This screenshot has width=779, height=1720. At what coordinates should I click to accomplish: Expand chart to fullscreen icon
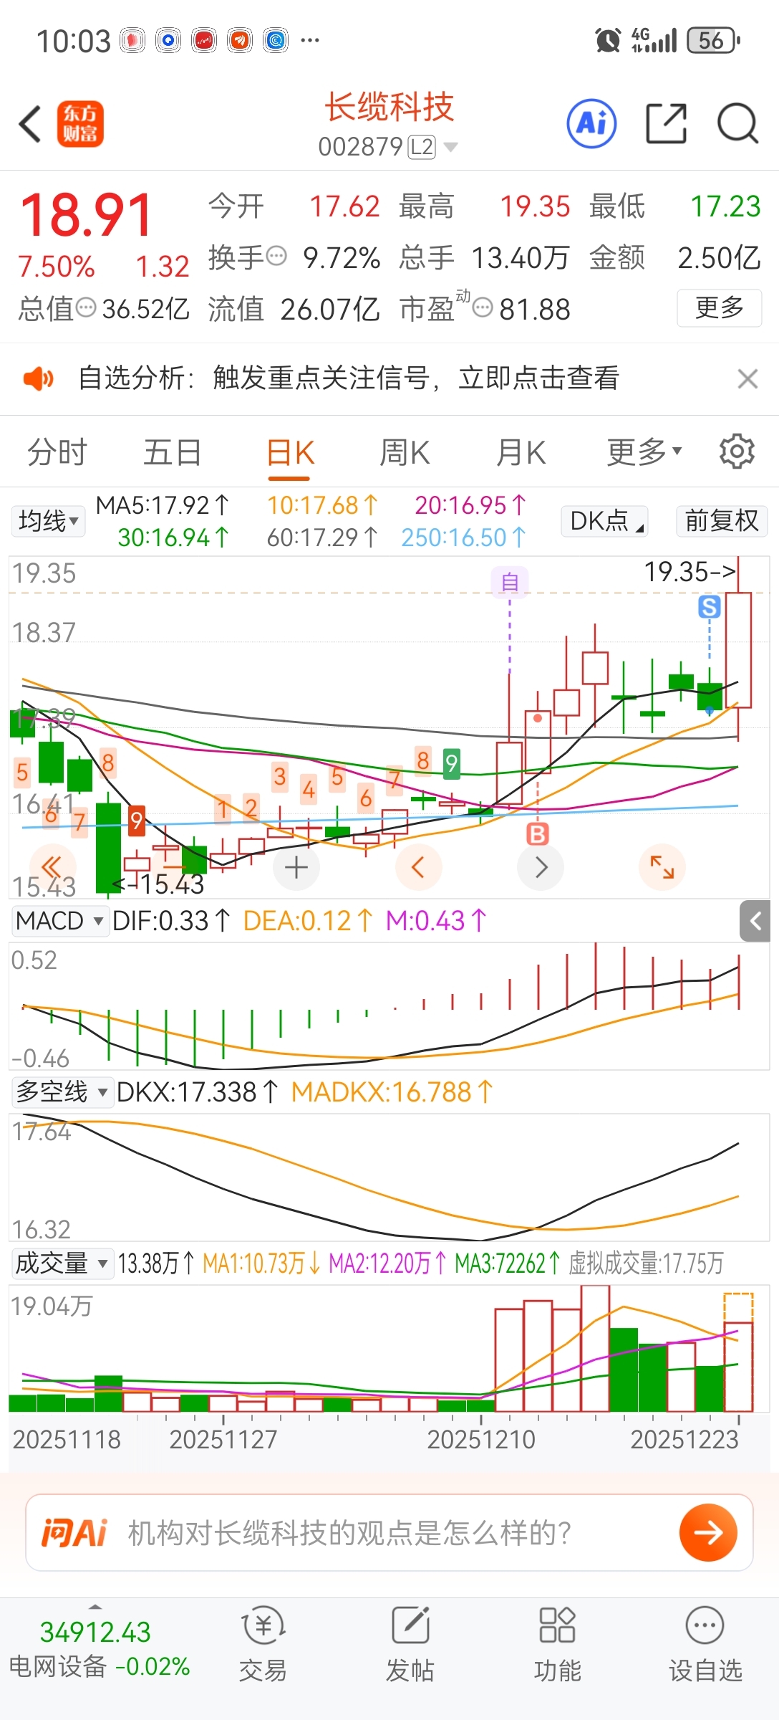click(662, 867)
